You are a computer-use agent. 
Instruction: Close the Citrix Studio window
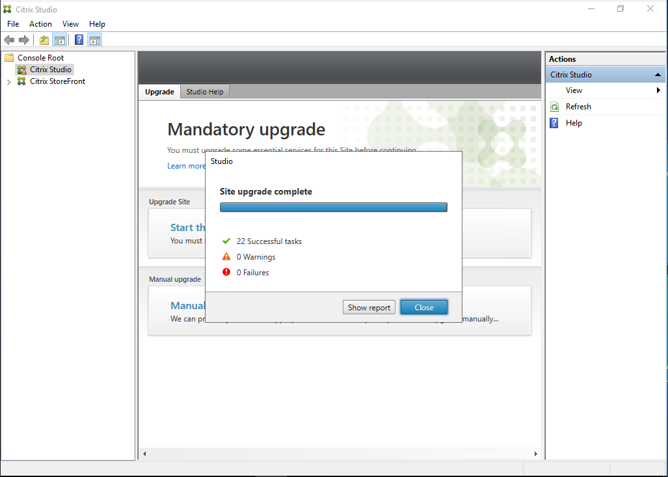click(x=650, y=9)
